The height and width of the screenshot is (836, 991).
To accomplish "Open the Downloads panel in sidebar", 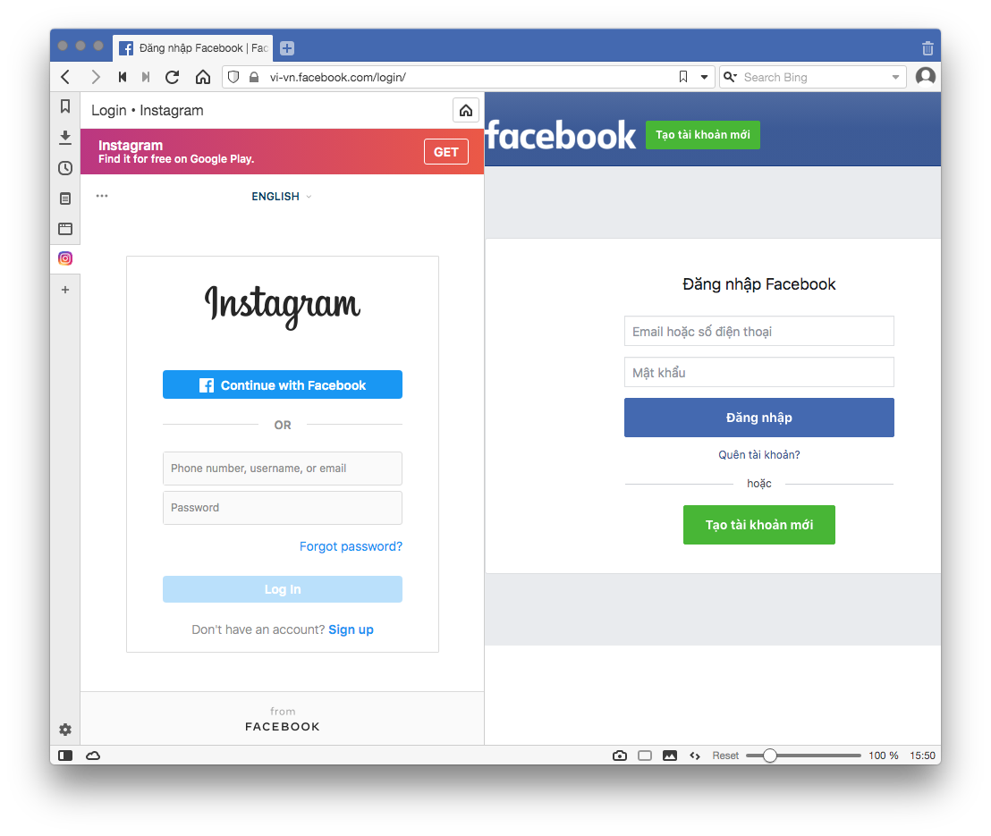I will [x=65, y=137].
